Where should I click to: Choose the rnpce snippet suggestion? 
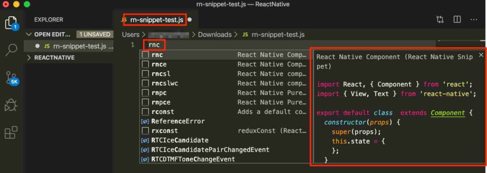pyautogui.click(x=225, y=102)
